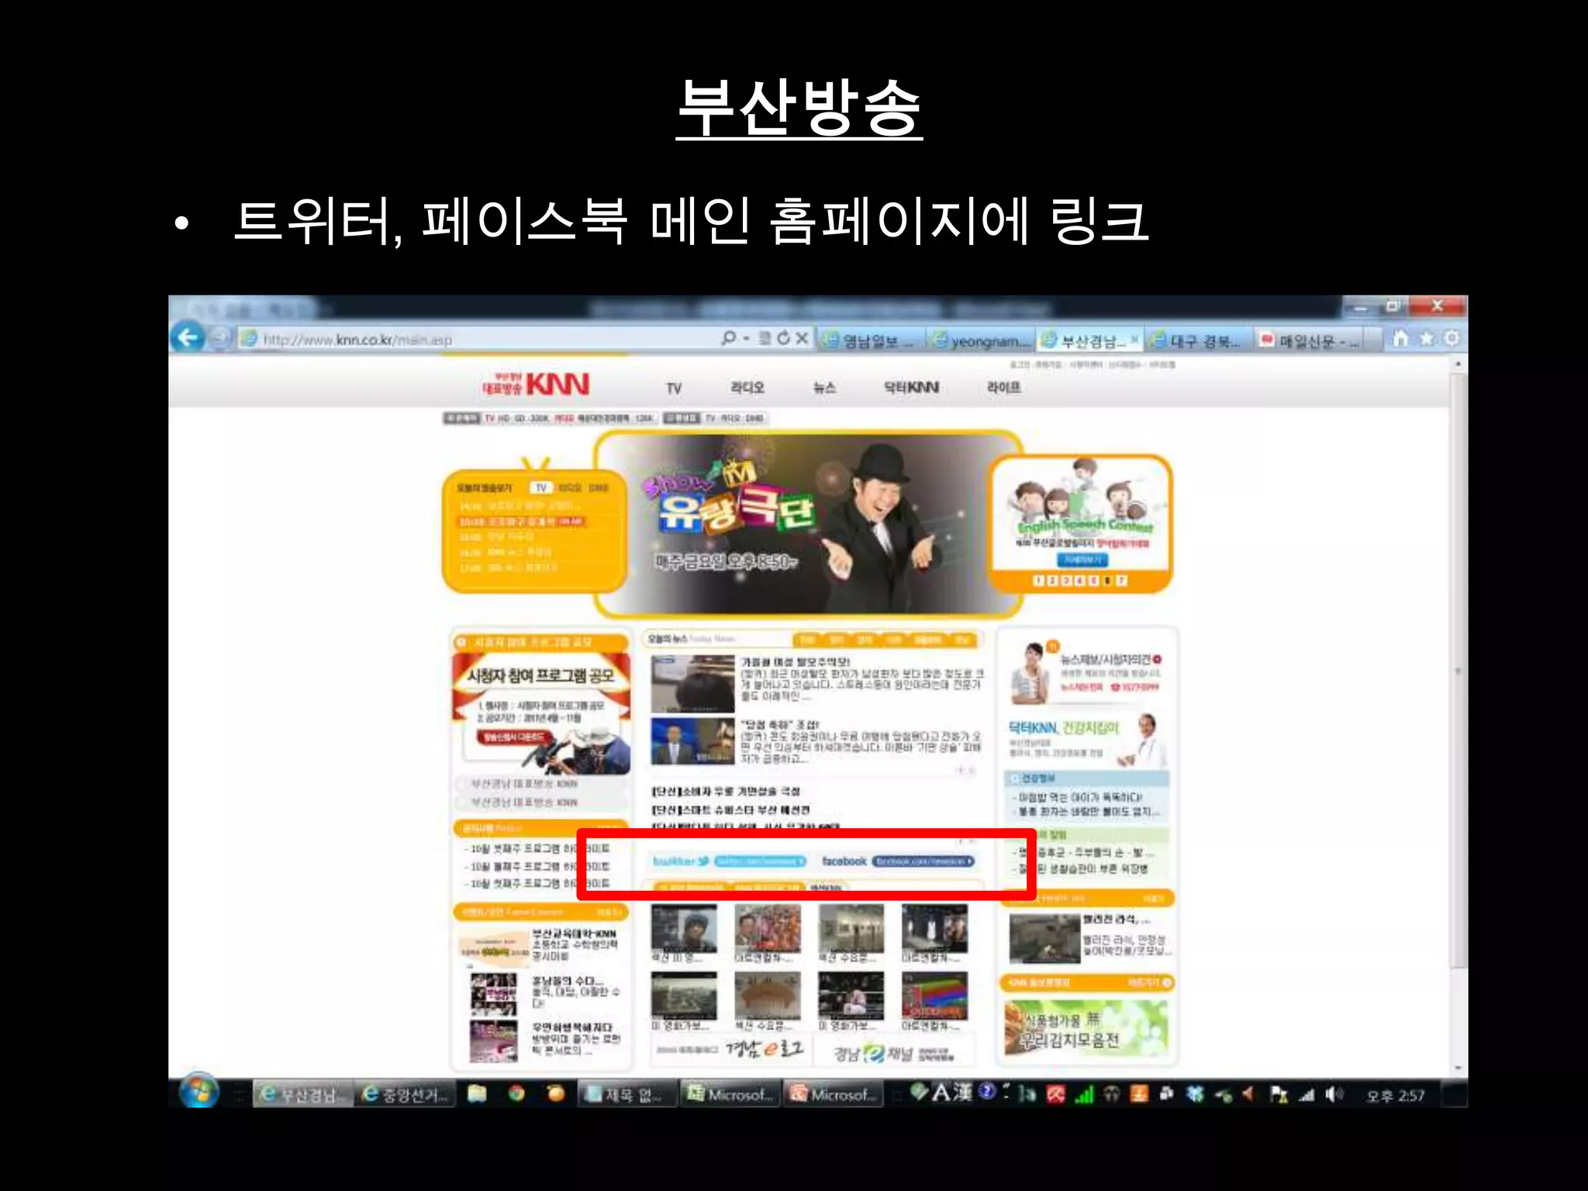Open the 시청자 참여 프로그램 공모 banner
The height and width of the screenshot is (1191, 1588).
(x=540, y=713)
